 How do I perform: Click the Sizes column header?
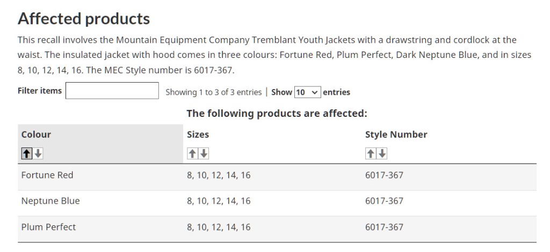point(198,135)
